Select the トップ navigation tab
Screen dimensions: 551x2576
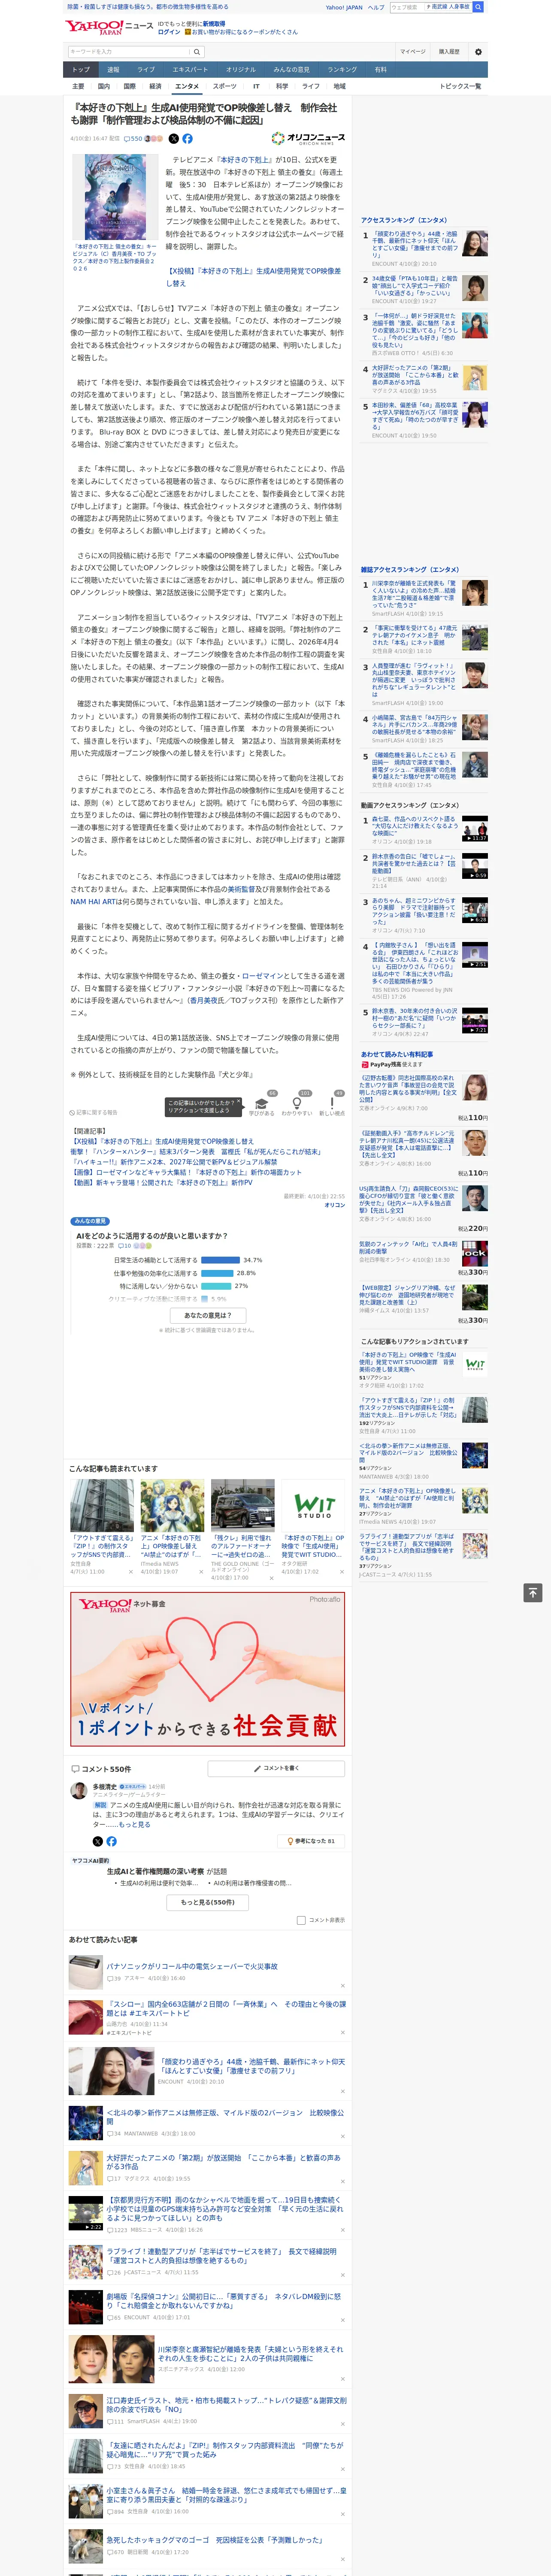point(81,70)
